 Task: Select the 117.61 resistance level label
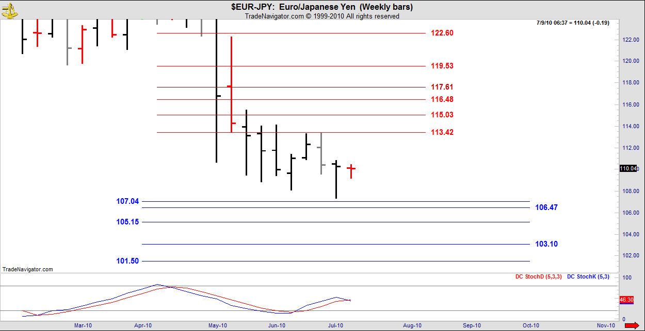click(x=442, y=87)
